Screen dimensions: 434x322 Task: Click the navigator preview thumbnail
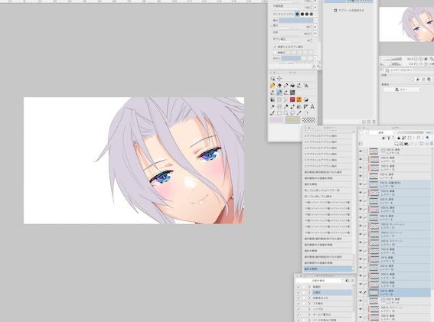point(406,24)
